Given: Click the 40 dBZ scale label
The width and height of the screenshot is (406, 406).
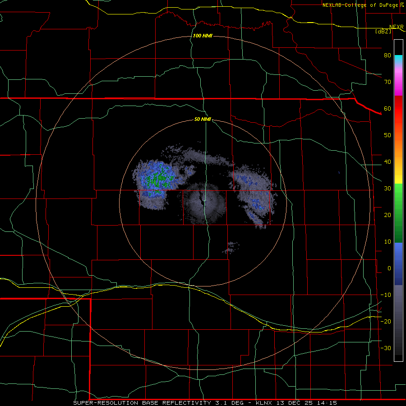Looking at the screenshot, I should pyautogui.click(x=388, y=162).
